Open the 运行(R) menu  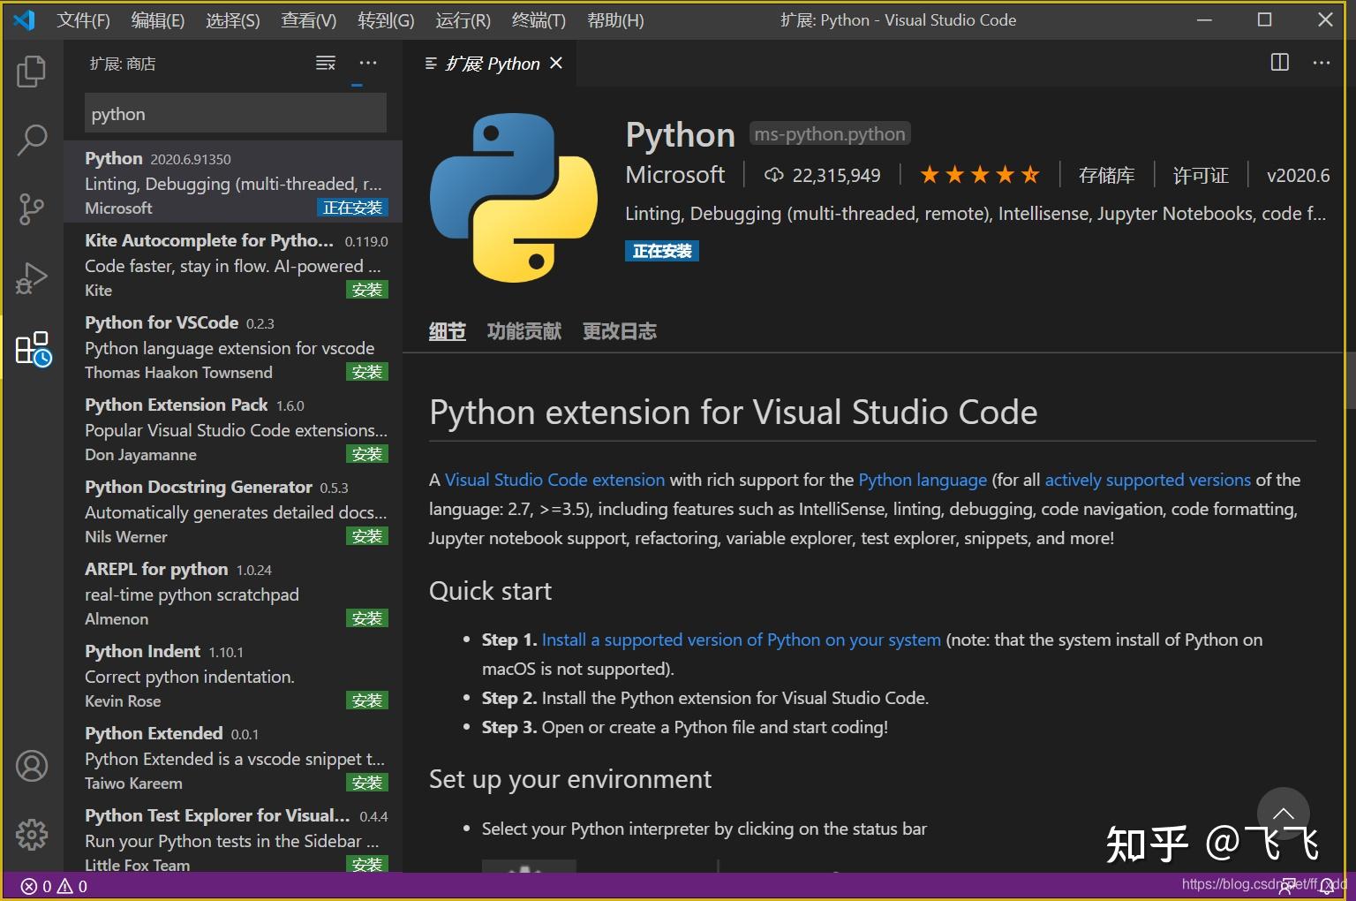463,20
